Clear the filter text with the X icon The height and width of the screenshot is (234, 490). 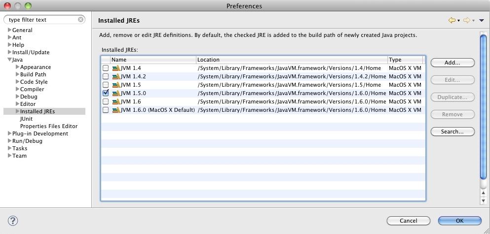coord(81,20)
